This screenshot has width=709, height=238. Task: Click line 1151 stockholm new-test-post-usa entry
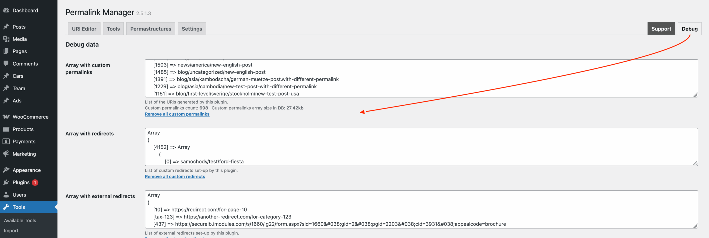(x=226, y=94)
